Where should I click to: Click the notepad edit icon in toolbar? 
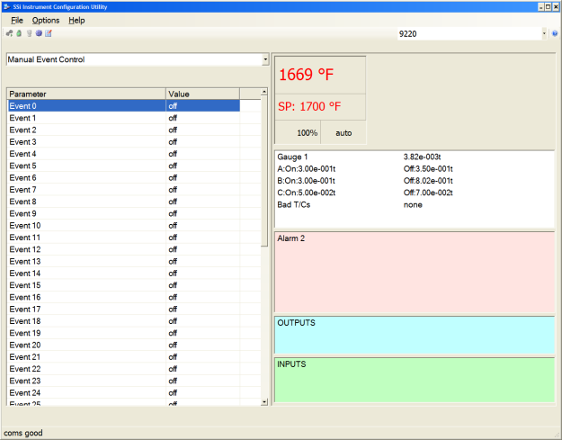point(49,33)
